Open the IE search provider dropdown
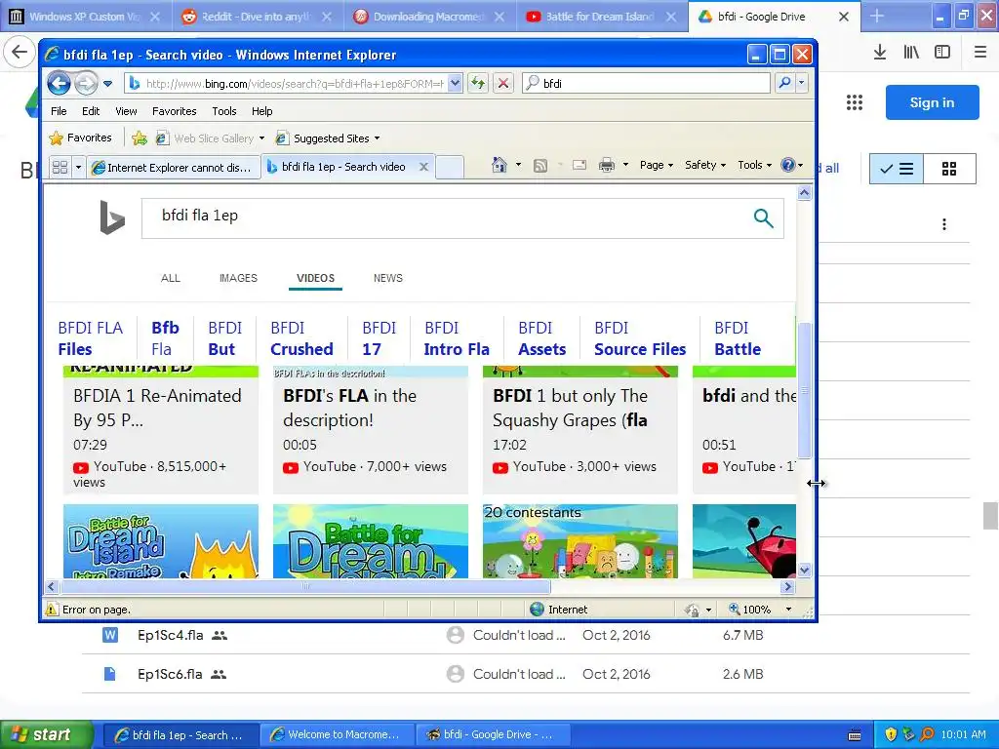This screenshot has width=999, height=749. 802,83
